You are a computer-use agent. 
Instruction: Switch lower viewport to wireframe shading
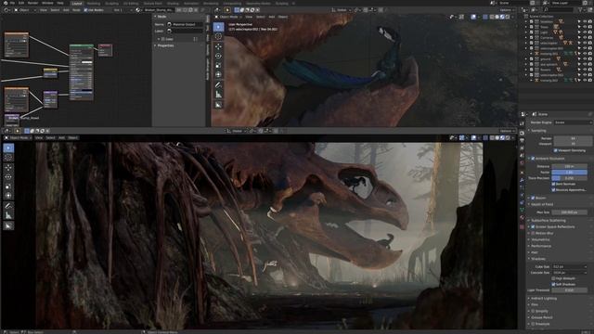(491, 138)
